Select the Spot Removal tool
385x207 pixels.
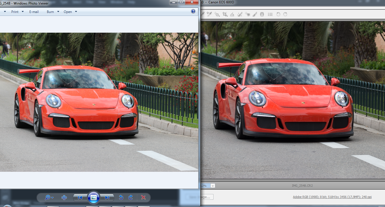240,14
